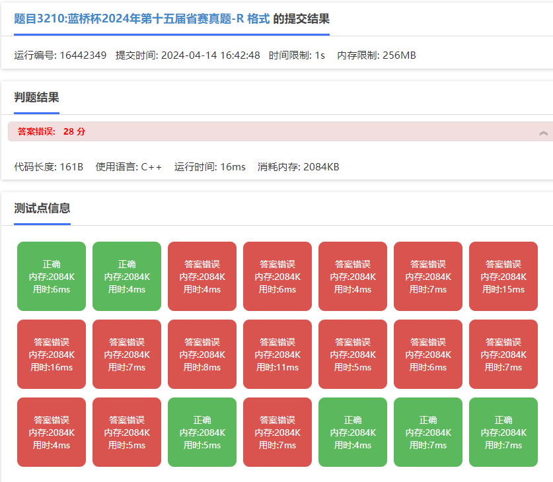Image resolution: width=553 pixels, height=482 pixels.
Task: Open the 答案错误 test point taking 11ms
Action: (x=277, y=354)
